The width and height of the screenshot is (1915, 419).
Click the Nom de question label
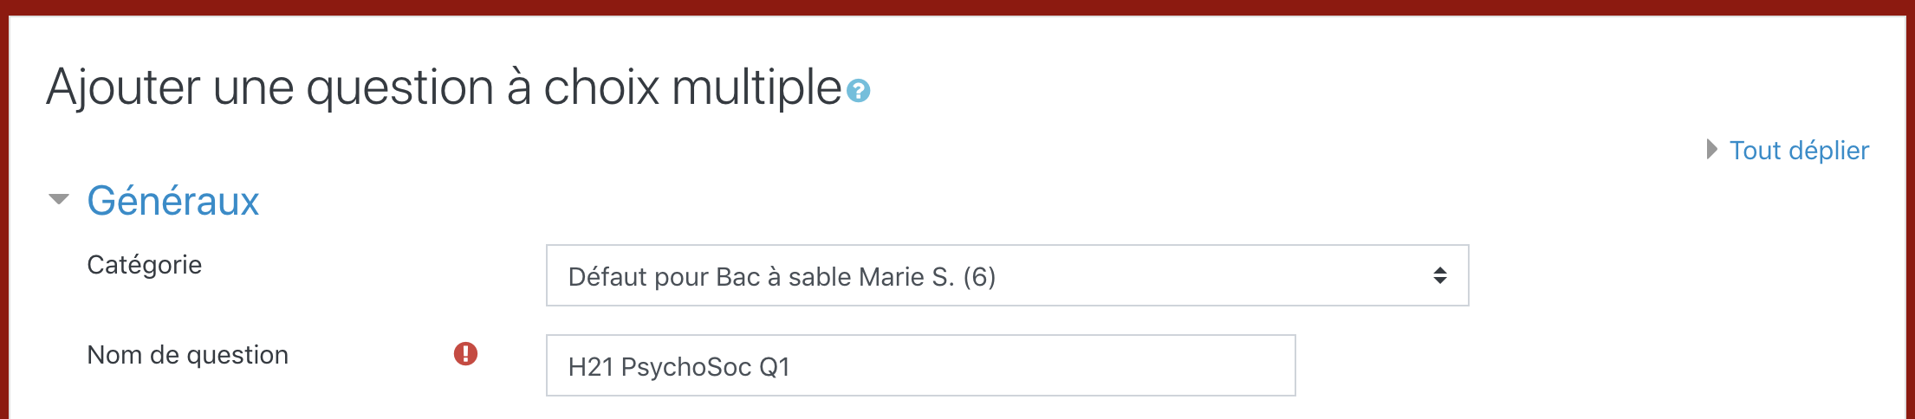tap(187, 355)
